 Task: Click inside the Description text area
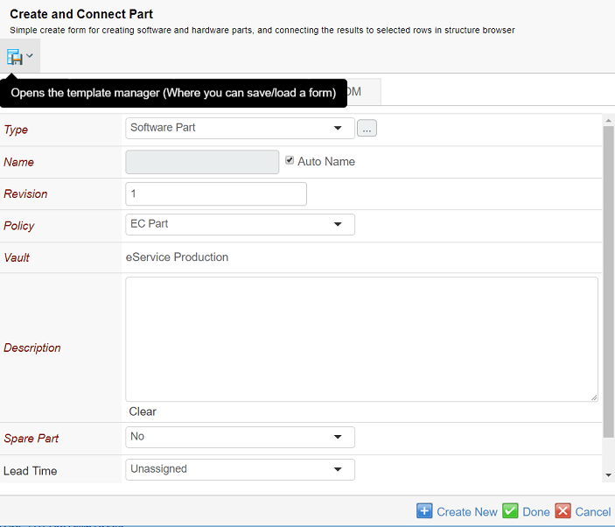point(361,339)
